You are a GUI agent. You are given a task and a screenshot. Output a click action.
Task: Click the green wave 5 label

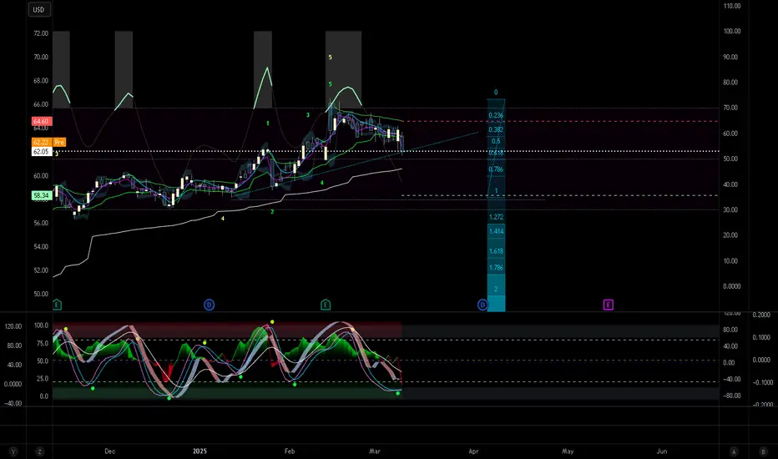pyautogui.click(x=330, y=84)
